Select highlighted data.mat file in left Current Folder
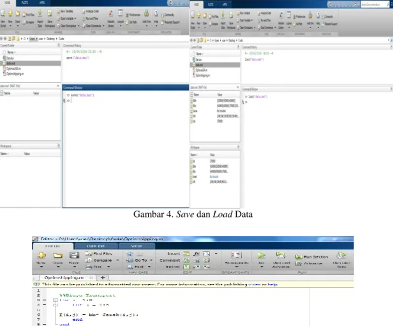The height and width of the screenshot is (326, 393). (x=31, y=63)
